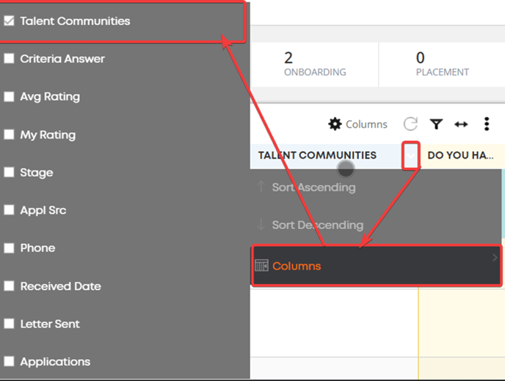Tick the Avg Rating checkbox
Image resolution: width=505 pixels, height=381 pixels.
[9, 96]
